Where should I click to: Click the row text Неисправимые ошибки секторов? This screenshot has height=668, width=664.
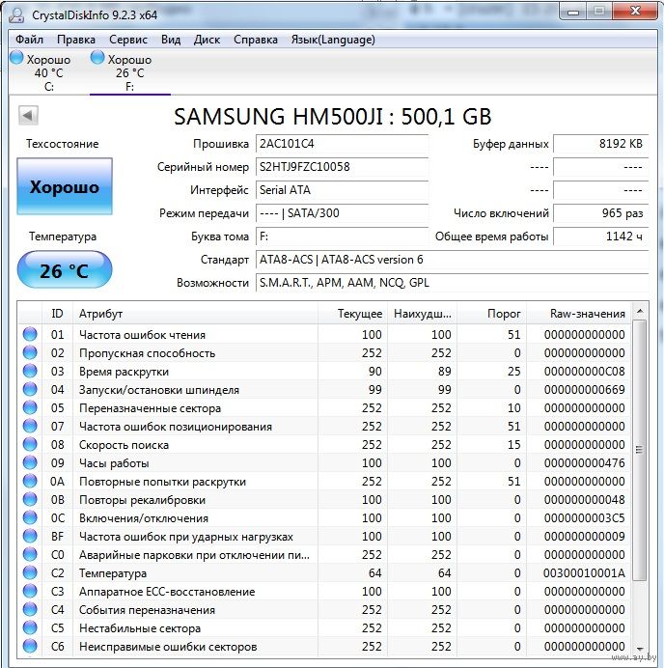click(168, 646)
